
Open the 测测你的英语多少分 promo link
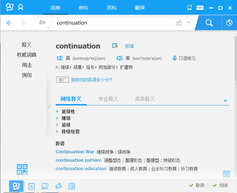tap(91, 80)
